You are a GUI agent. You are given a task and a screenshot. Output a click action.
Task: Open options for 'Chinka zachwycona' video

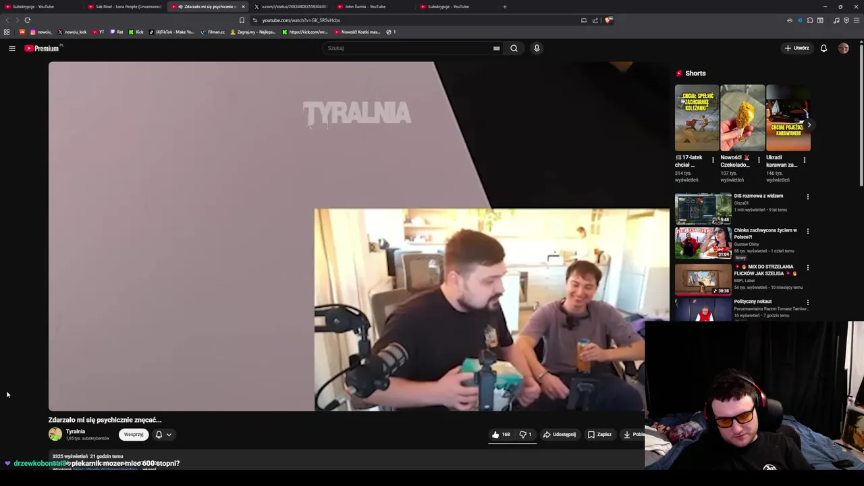tap(808, 232)
